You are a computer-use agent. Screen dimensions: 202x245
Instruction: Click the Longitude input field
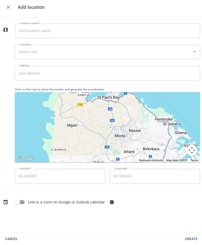coord(155,176)
